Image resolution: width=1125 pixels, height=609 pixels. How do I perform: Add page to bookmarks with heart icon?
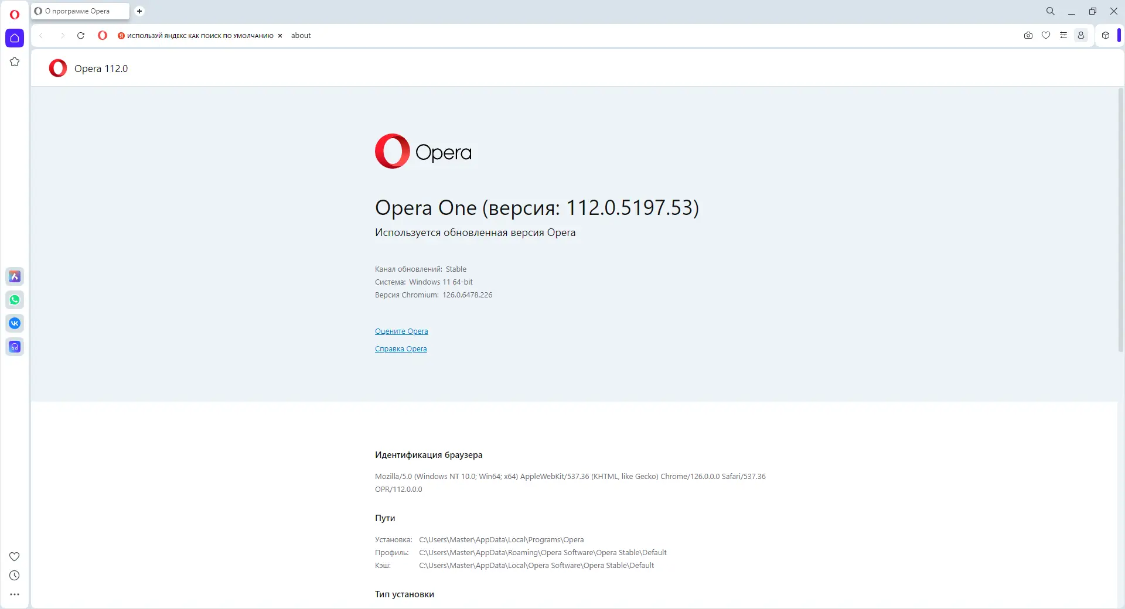click(1046, 36)
